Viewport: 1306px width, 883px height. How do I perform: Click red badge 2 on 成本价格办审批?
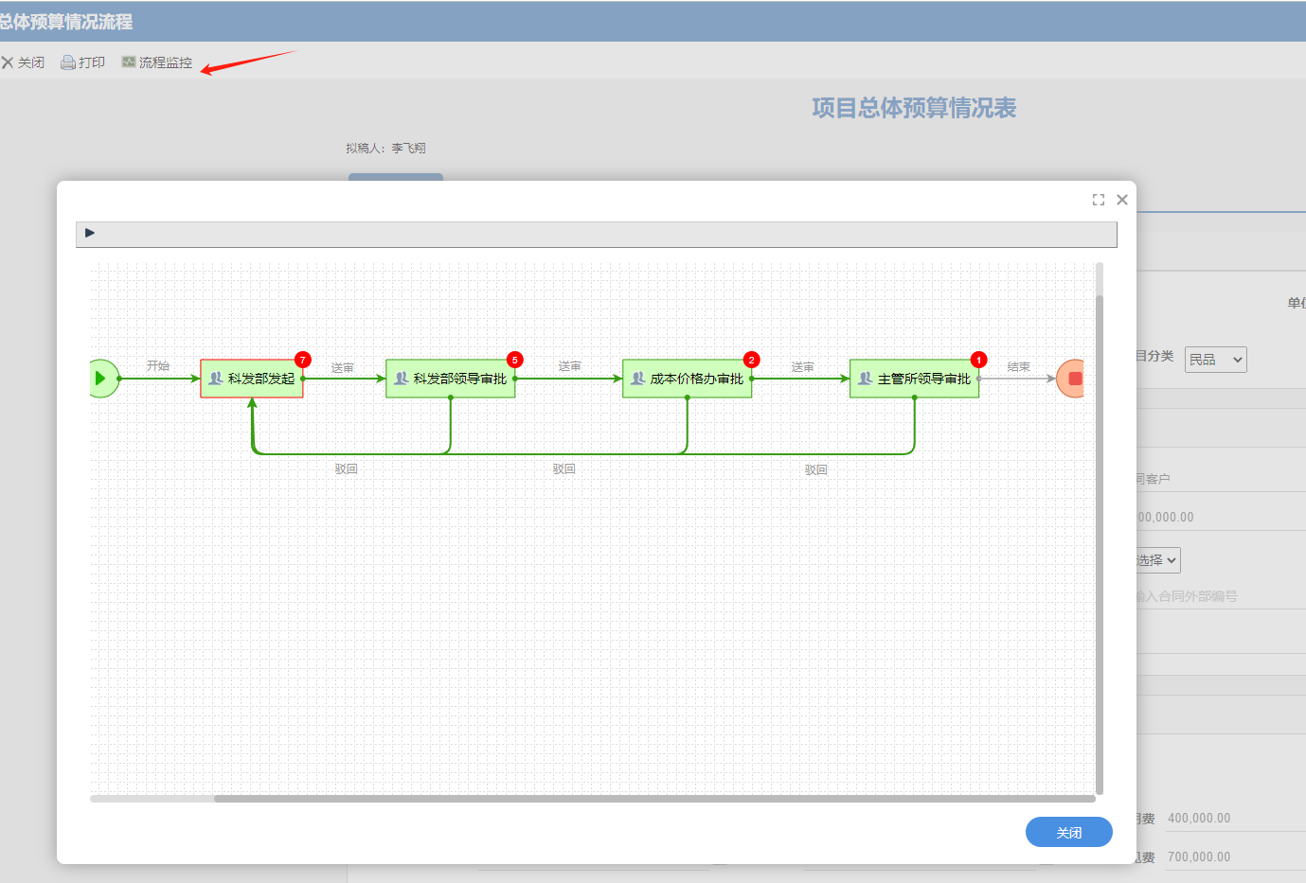752,360
